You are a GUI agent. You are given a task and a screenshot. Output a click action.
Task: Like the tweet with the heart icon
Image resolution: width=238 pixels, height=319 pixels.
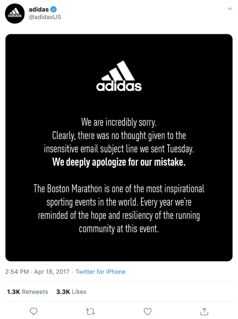tap(147, 312)
